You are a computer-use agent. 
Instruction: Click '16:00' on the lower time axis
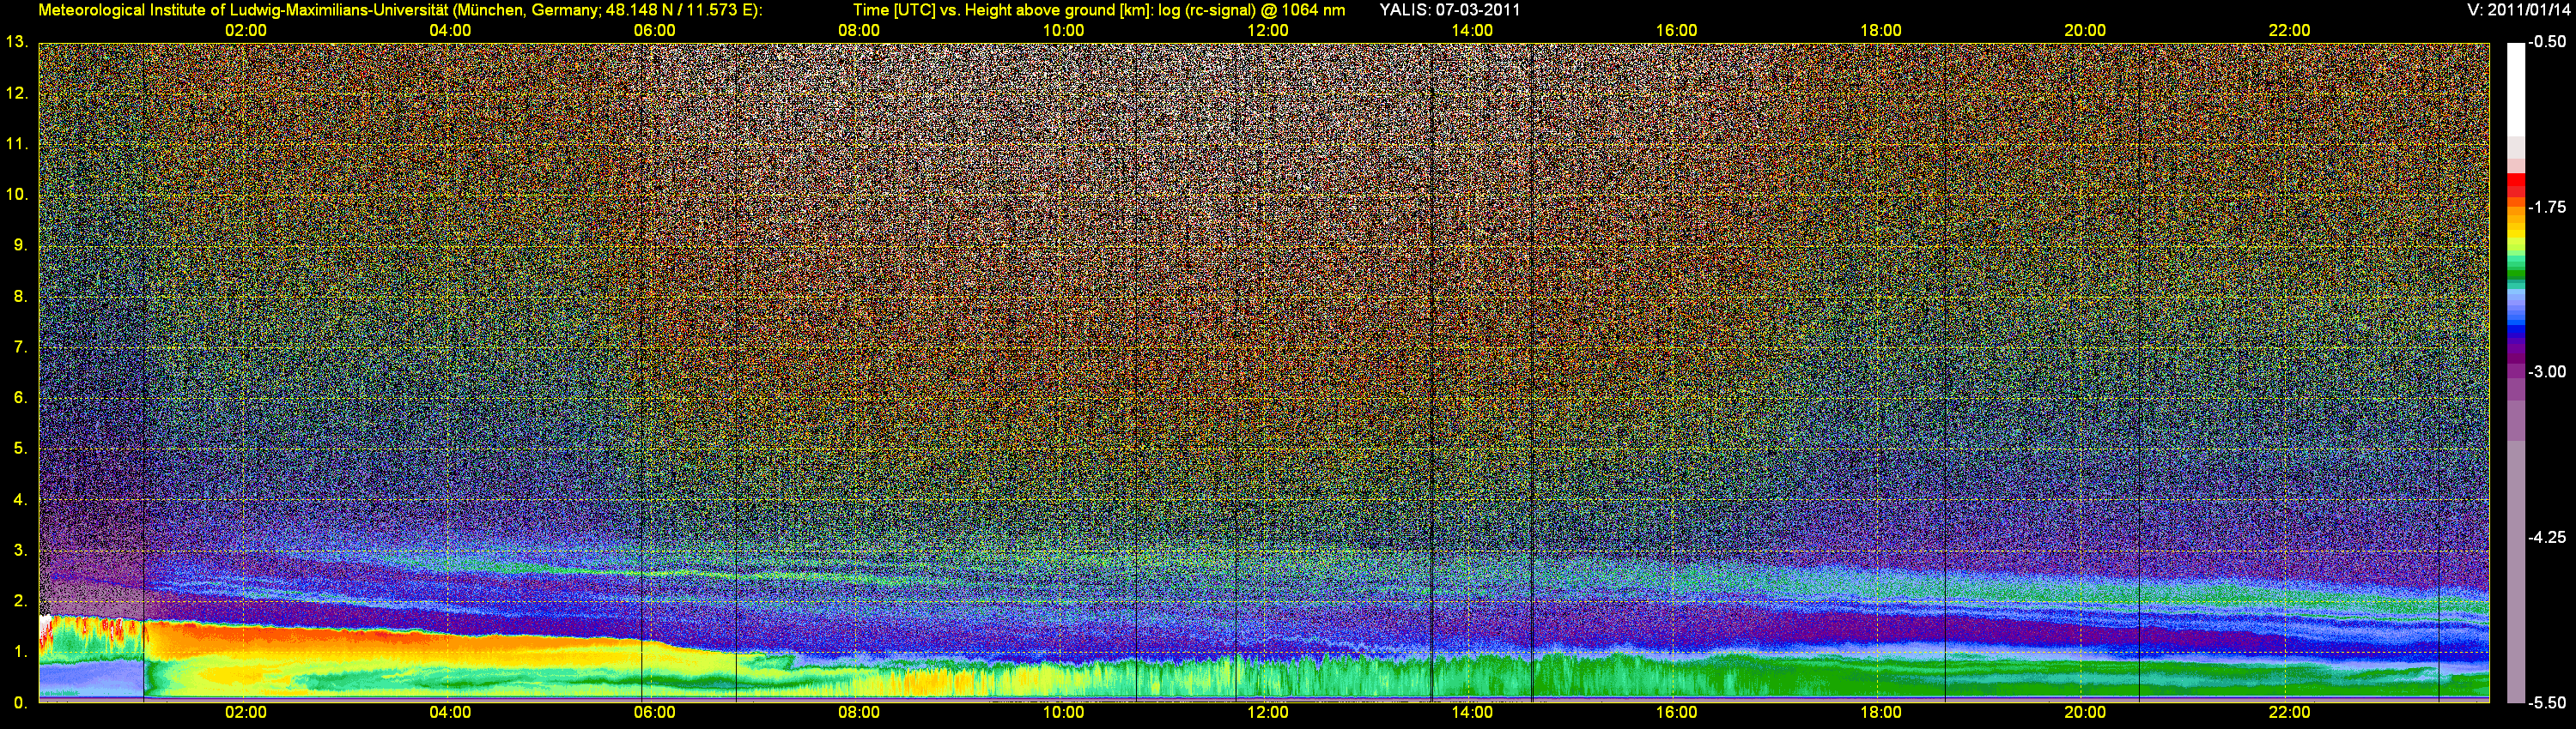(1676, 712)
